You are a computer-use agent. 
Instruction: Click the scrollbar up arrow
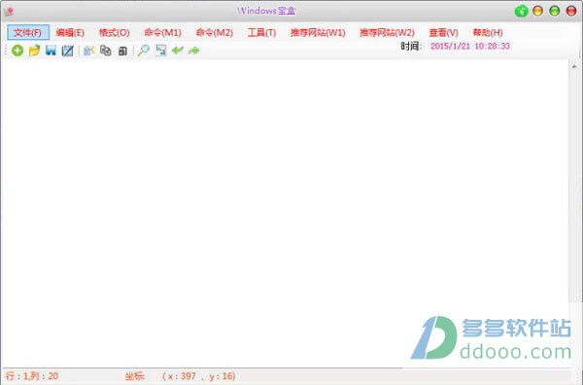(x=574, y=66)
